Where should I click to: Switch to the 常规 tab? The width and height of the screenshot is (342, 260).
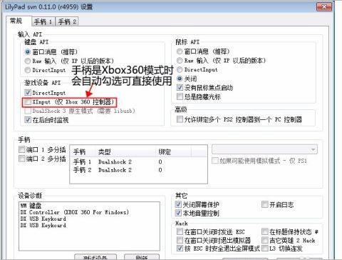18,21
